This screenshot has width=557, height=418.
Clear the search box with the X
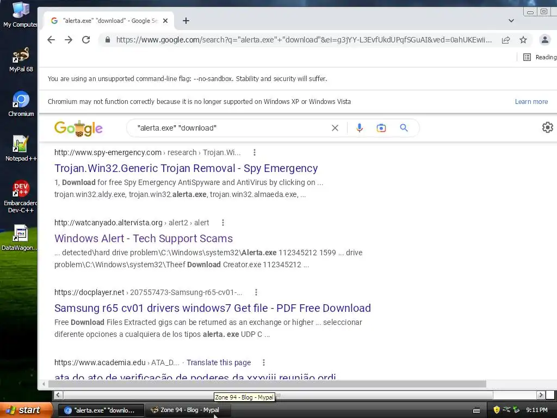[335, 128]
